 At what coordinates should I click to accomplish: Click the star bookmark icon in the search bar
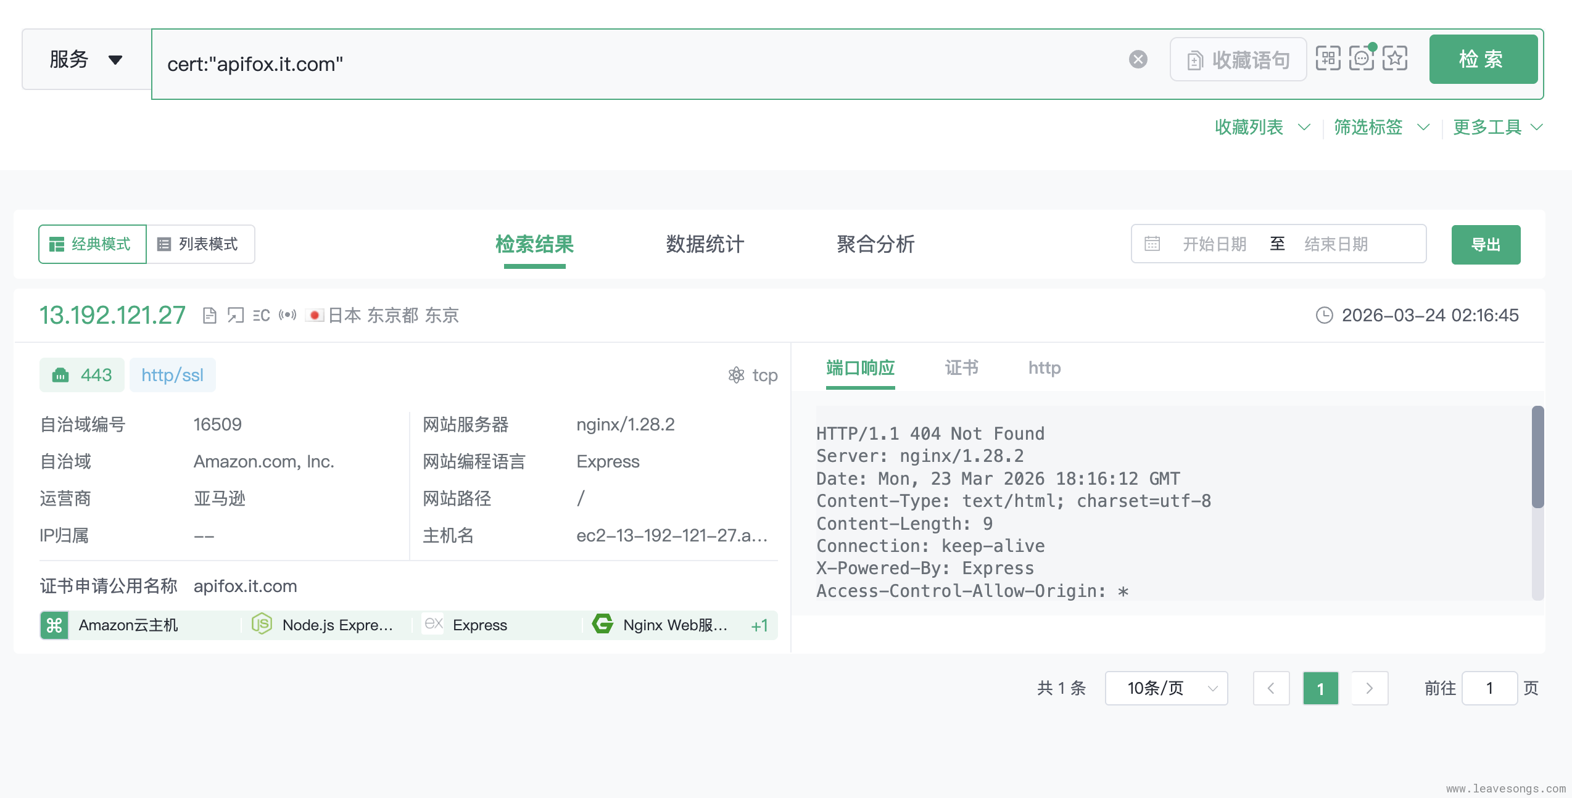(1394, 59)
